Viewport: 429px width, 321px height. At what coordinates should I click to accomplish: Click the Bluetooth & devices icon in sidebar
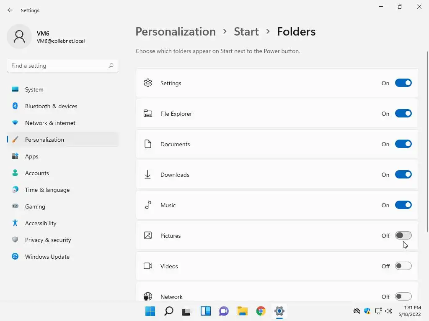point(15,106)
